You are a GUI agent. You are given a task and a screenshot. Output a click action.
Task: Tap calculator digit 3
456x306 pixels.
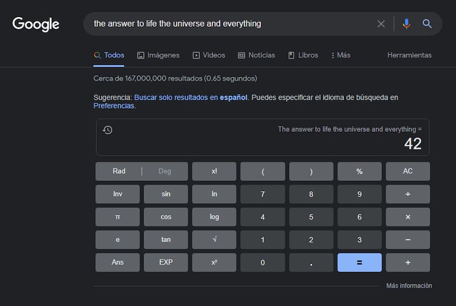pyautogui.click(x=360, y=240)
